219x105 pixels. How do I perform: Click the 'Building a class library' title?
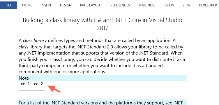tap(103, 20)
